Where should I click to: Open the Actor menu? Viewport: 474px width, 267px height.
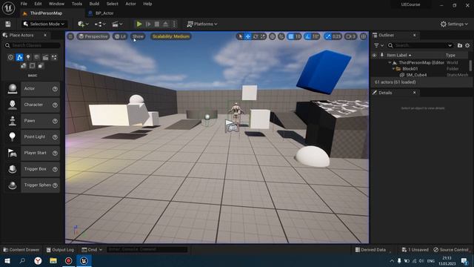[130, 4]
